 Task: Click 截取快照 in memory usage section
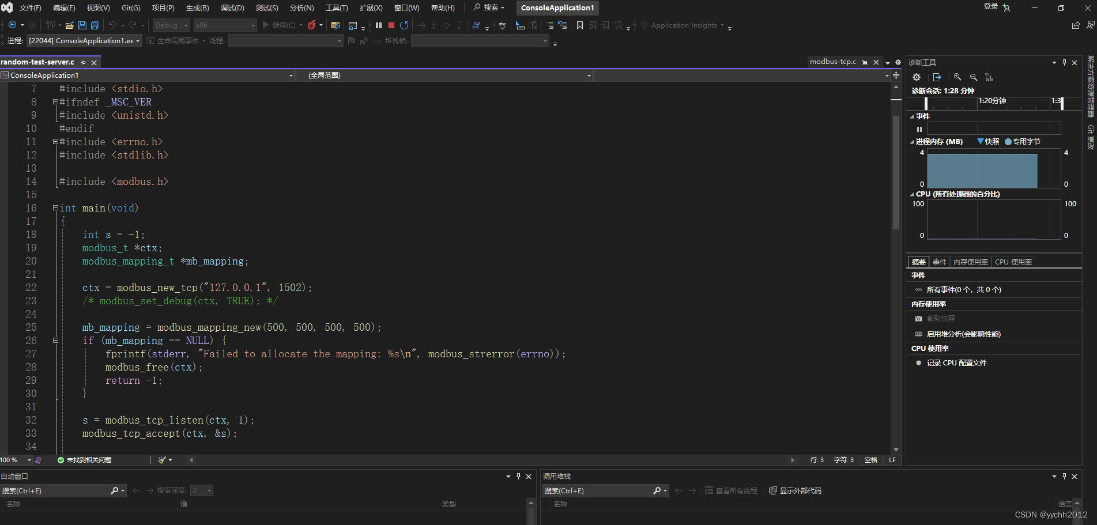tap(940, 318)
